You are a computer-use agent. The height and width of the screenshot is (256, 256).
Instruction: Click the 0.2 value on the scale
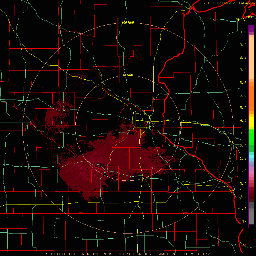click(x=243, y=184)
